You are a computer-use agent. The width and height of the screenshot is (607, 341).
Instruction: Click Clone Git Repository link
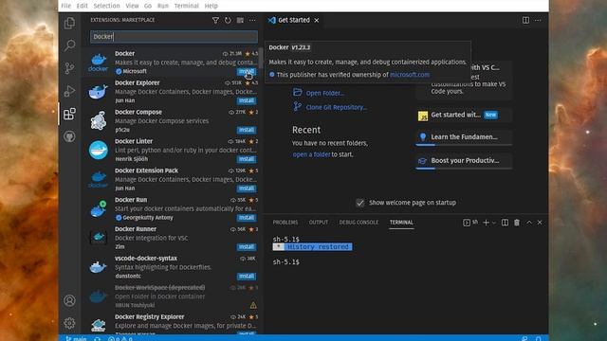point(337,107)
